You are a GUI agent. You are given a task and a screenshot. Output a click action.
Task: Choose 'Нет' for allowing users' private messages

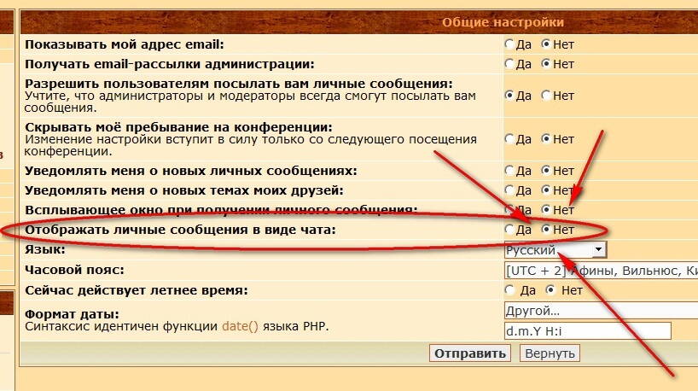pos(546,96)
